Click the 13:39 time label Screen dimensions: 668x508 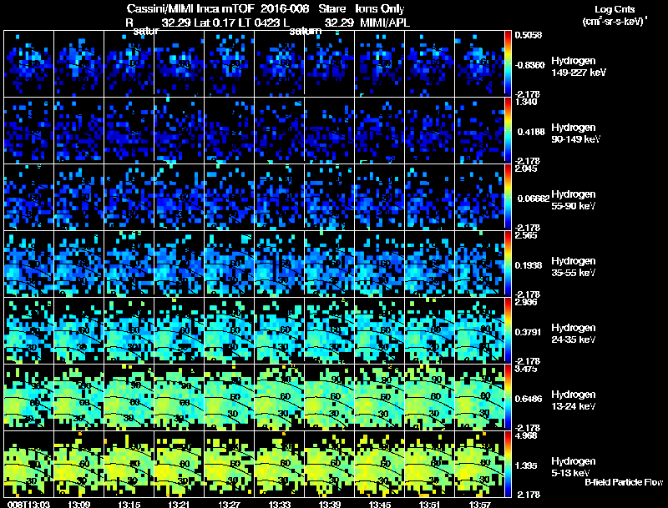[x=330, y=504]
